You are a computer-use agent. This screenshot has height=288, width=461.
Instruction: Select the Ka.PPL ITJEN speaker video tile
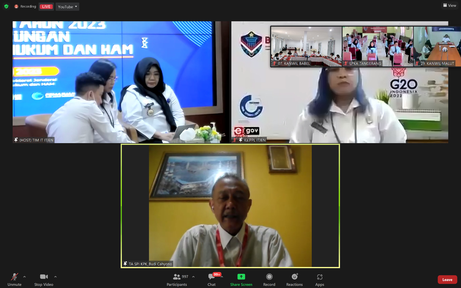340,82
